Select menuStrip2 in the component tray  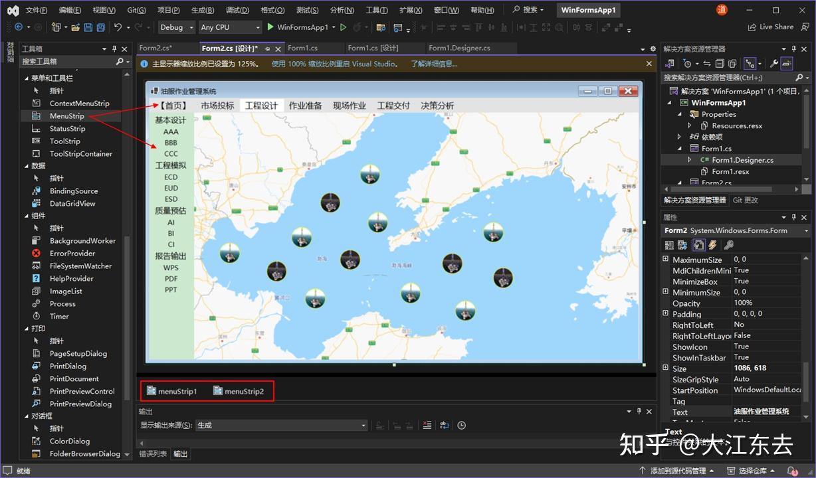point(239,391)
